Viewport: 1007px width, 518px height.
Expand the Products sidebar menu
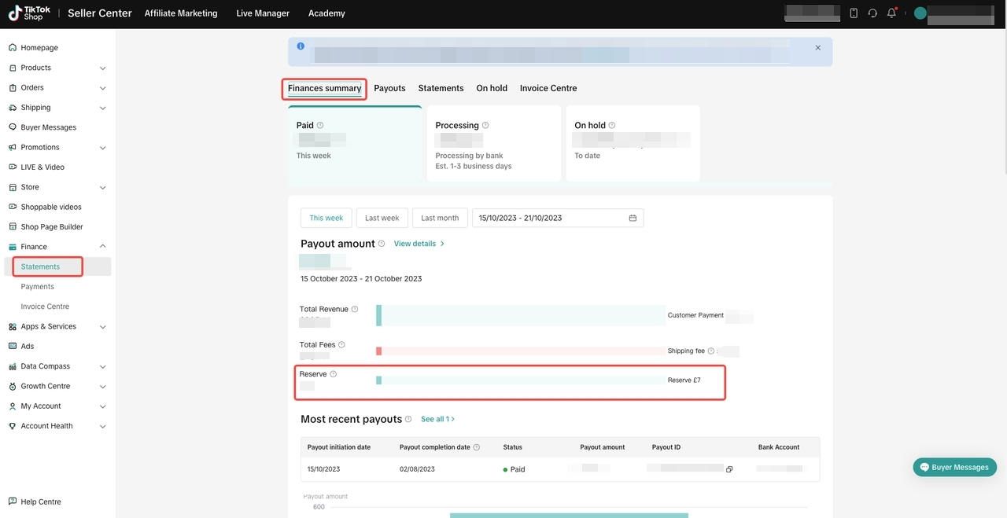102,68
